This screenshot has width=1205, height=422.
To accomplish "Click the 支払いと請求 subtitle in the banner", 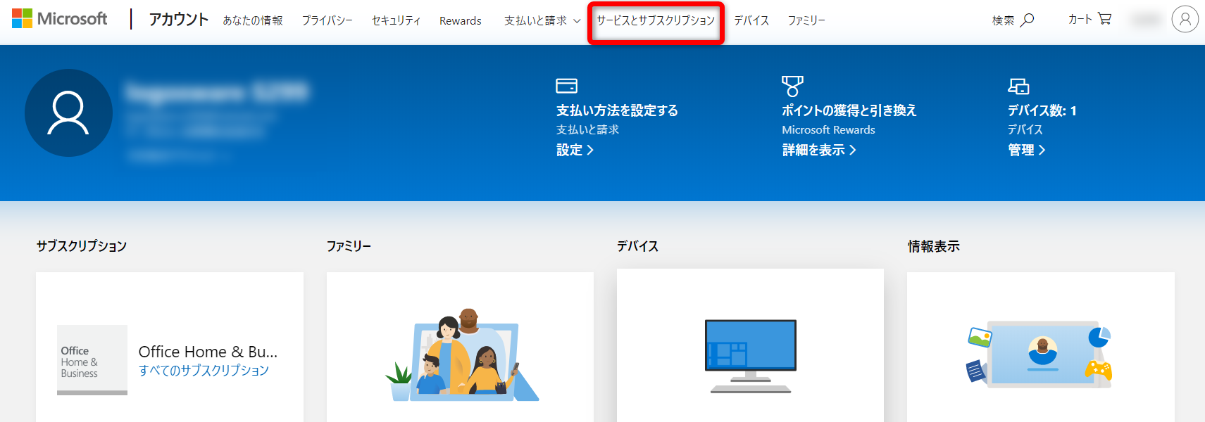I will click(x=587, y=130).
